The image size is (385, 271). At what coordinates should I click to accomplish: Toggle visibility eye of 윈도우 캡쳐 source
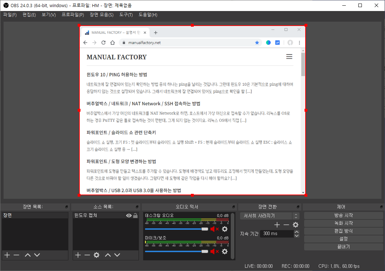(129, 216)
